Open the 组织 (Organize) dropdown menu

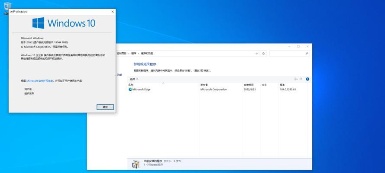(134, 79)
